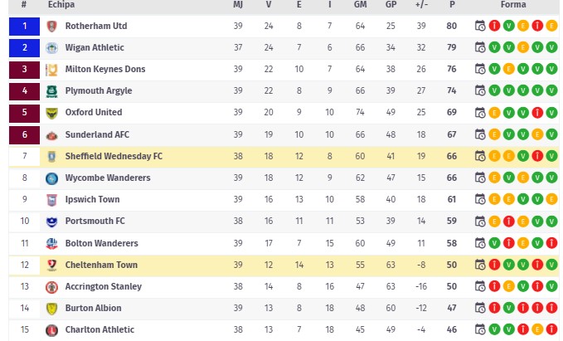Click the Forma column header
Image resolution: width=563 pixels, height=341 pixels.
click(x=513, y=5)
